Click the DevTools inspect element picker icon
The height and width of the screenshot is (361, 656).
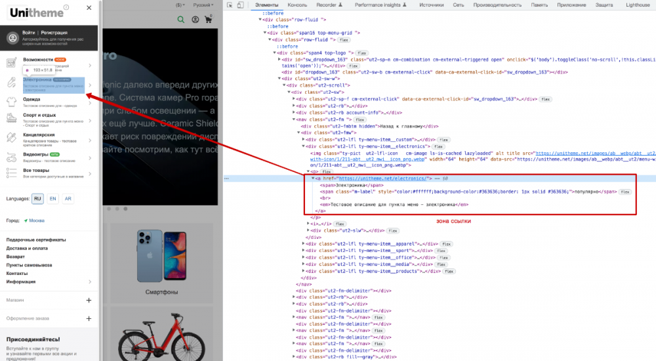click(230, 5)
